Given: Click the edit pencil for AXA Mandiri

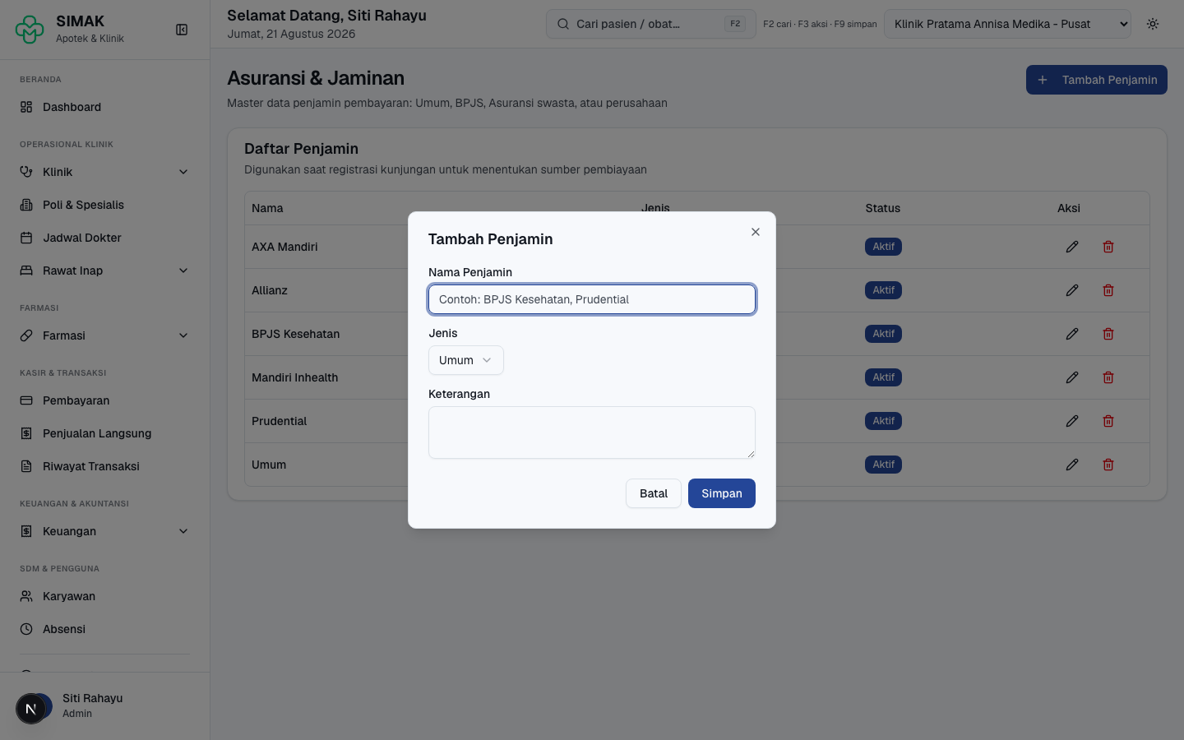Looking at the screenshot, I should 1072,247.
